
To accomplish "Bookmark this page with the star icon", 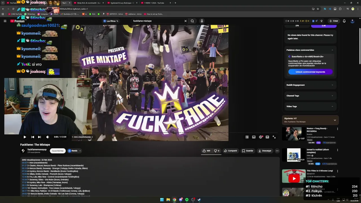I will coord(318,9).
